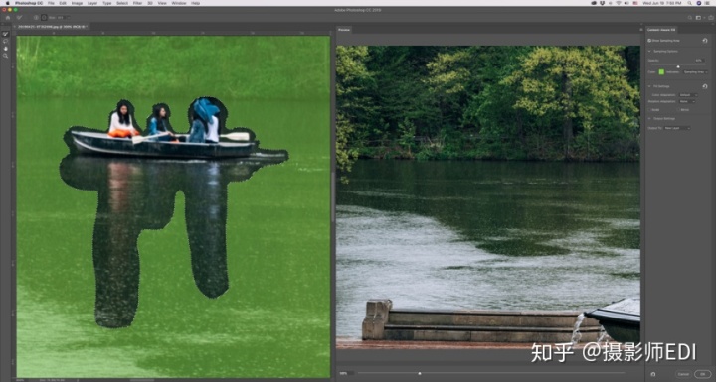Click the OK button

[x=703, y=374]
